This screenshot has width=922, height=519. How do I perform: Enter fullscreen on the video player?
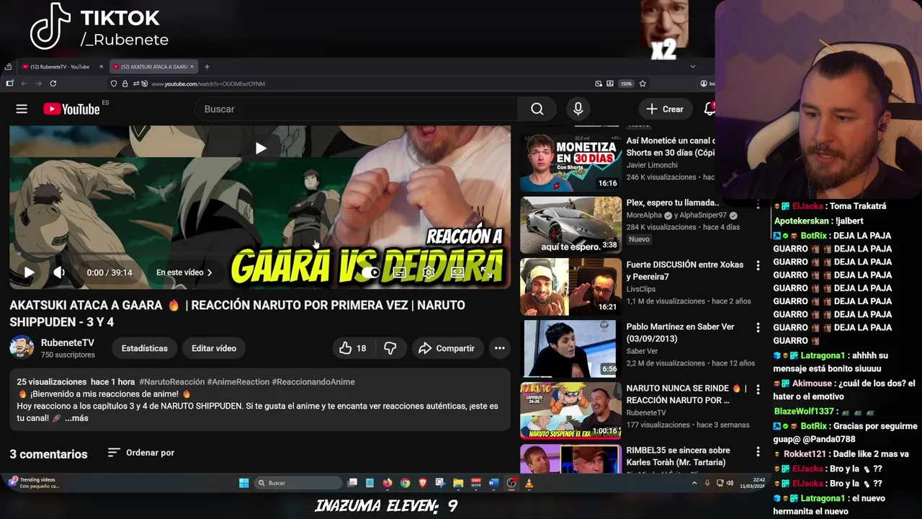[x=488, y=272]
